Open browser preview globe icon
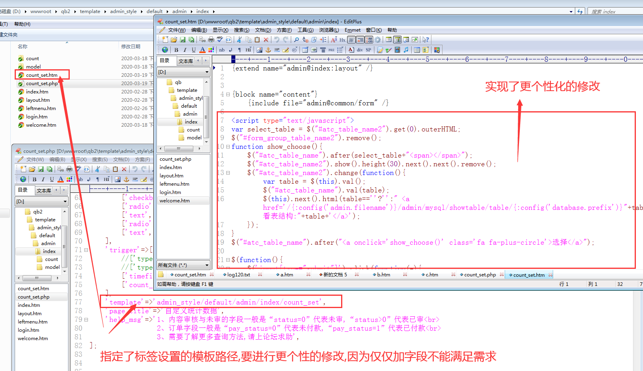The width and height of the screenshot is (643, 371). tap(165, 50)
